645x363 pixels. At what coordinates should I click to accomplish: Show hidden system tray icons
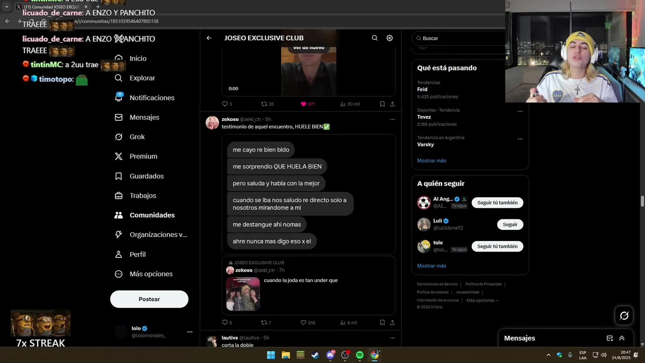549,355
